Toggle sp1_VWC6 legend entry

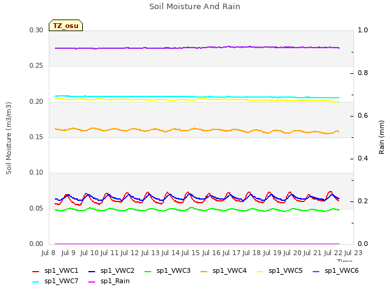[x=336, y=271]
